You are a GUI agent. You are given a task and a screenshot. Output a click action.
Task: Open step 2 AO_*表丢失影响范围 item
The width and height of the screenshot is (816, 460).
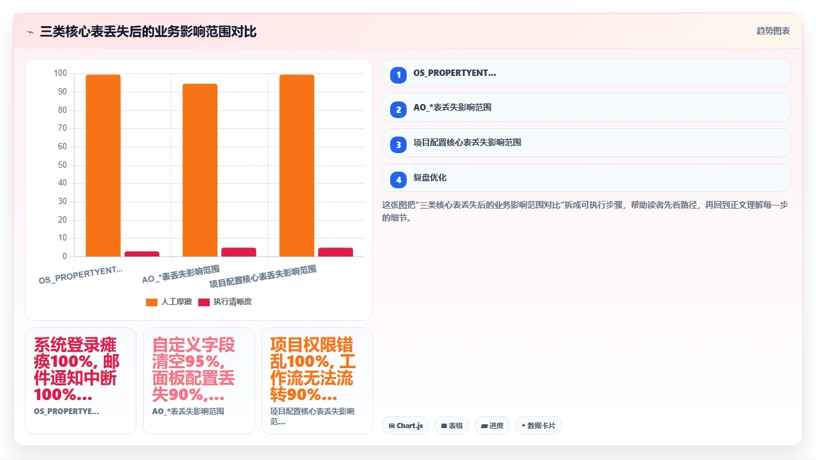tap(586, 108)
